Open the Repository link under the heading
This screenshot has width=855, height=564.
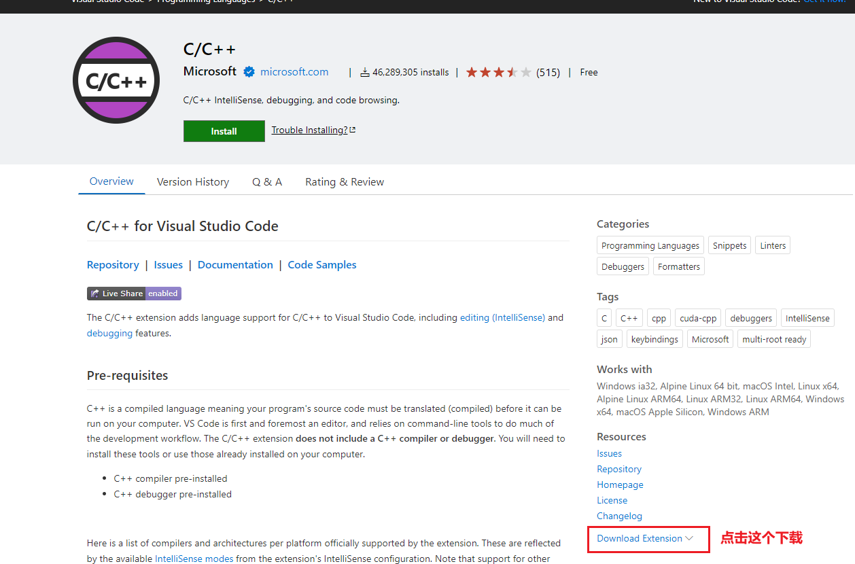click(x=113, y=265)
